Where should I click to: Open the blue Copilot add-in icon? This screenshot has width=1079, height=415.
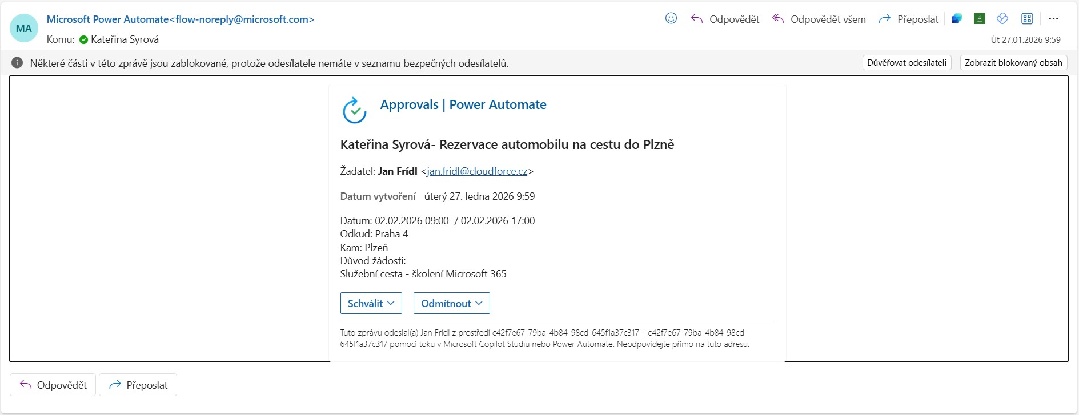pos(957,19)
